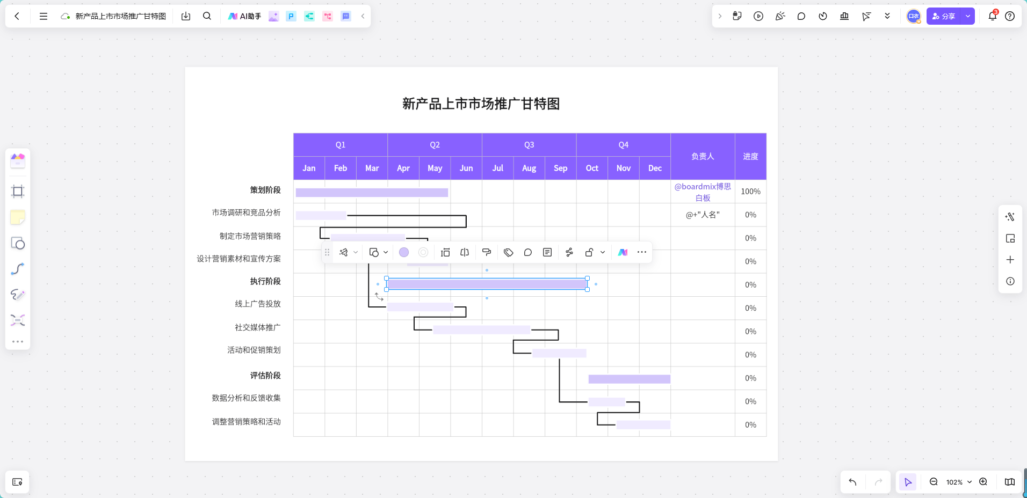This screenshot has width=1027, height=498.
Task: Start presentation with the play icon
Action: coord(758,16)
